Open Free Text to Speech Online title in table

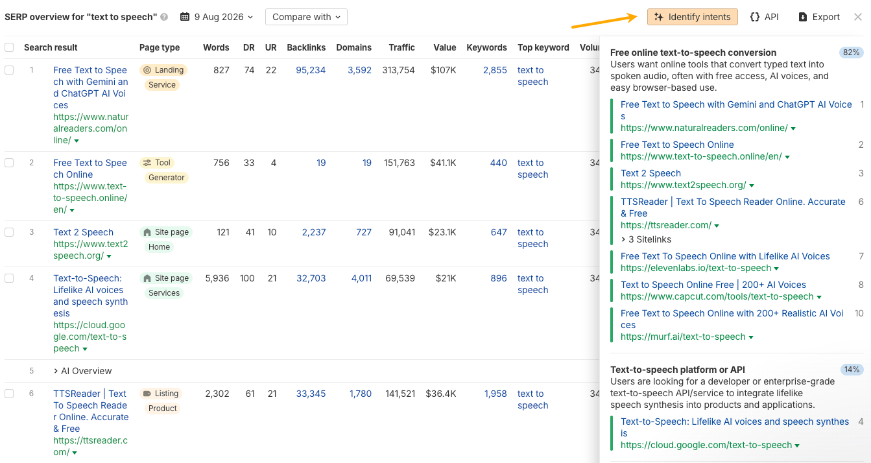[90, 169]
